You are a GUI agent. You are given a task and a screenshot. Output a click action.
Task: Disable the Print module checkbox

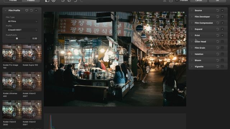(222, 35)
